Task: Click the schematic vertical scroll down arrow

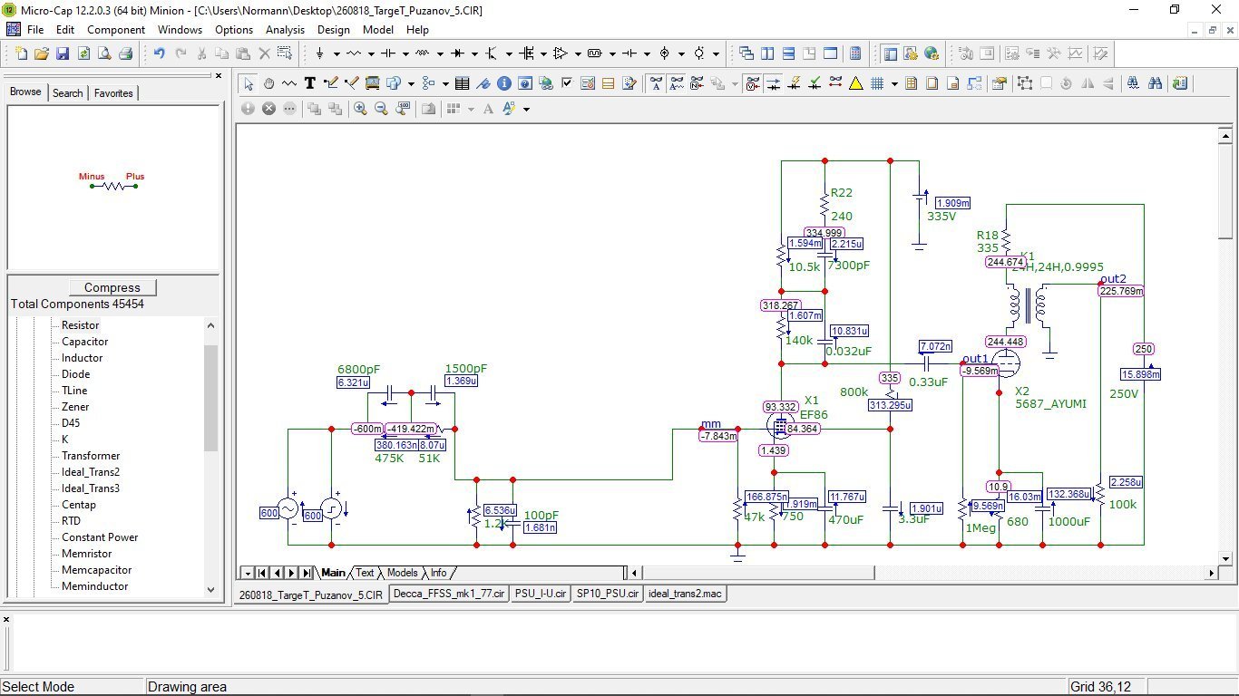Action: coord(1224,559)
